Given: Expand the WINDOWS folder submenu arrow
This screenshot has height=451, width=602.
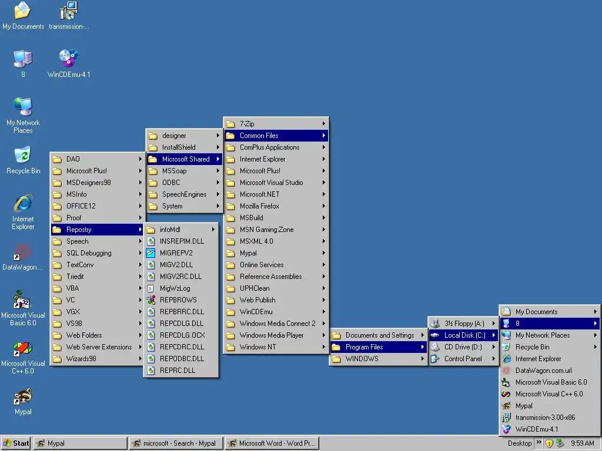Looking at the screenshot, I should [422, 359].
